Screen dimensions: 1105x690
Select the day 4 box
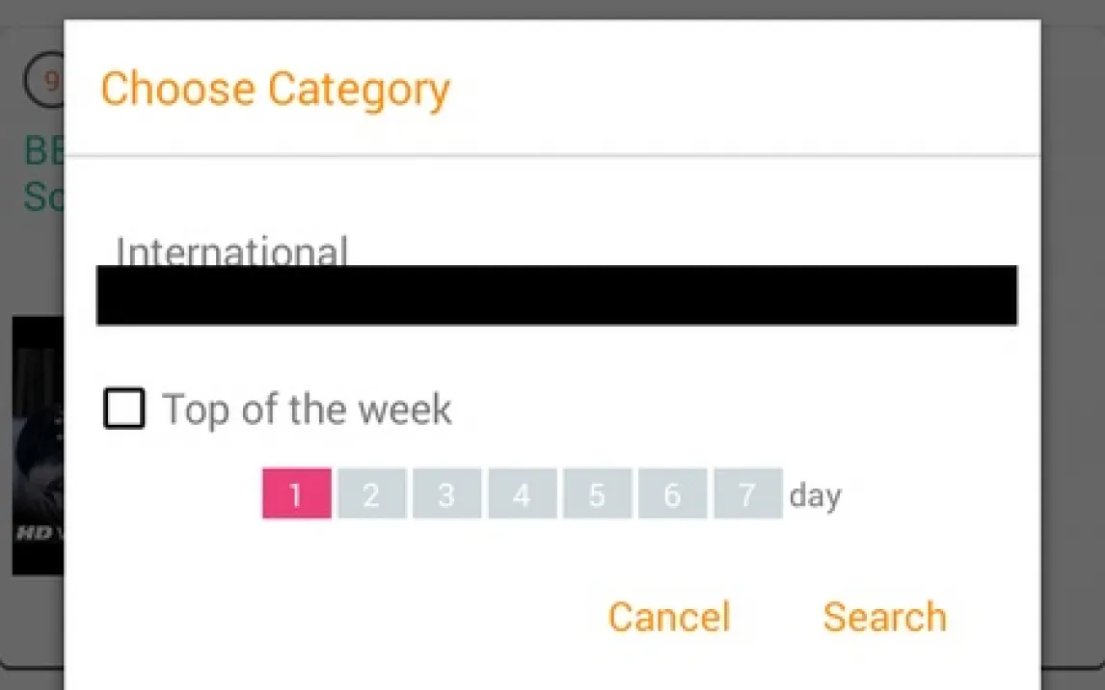pyautogui.click(x=522, y=494)
